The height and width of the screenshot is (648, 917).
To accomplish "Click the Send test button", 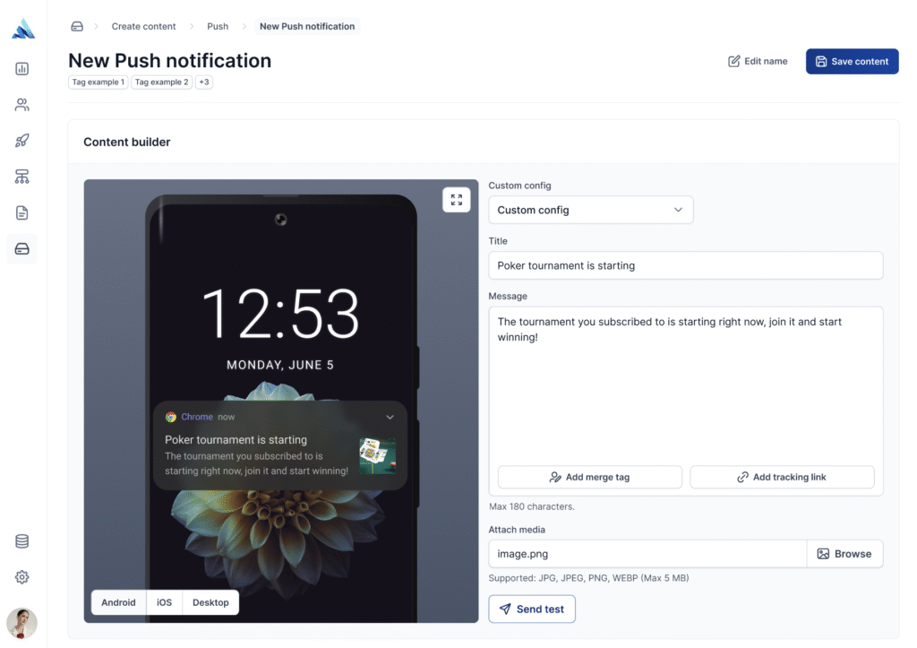I will [x=532, y=609].
